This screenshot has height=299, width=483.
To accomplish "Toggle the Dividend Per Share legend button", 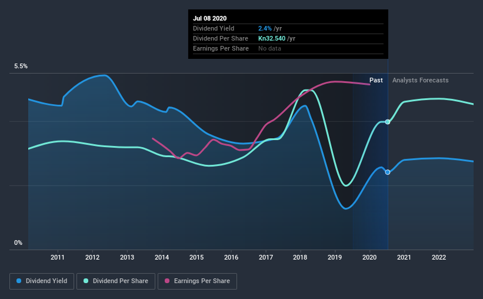I will click(x=116, y=281).
